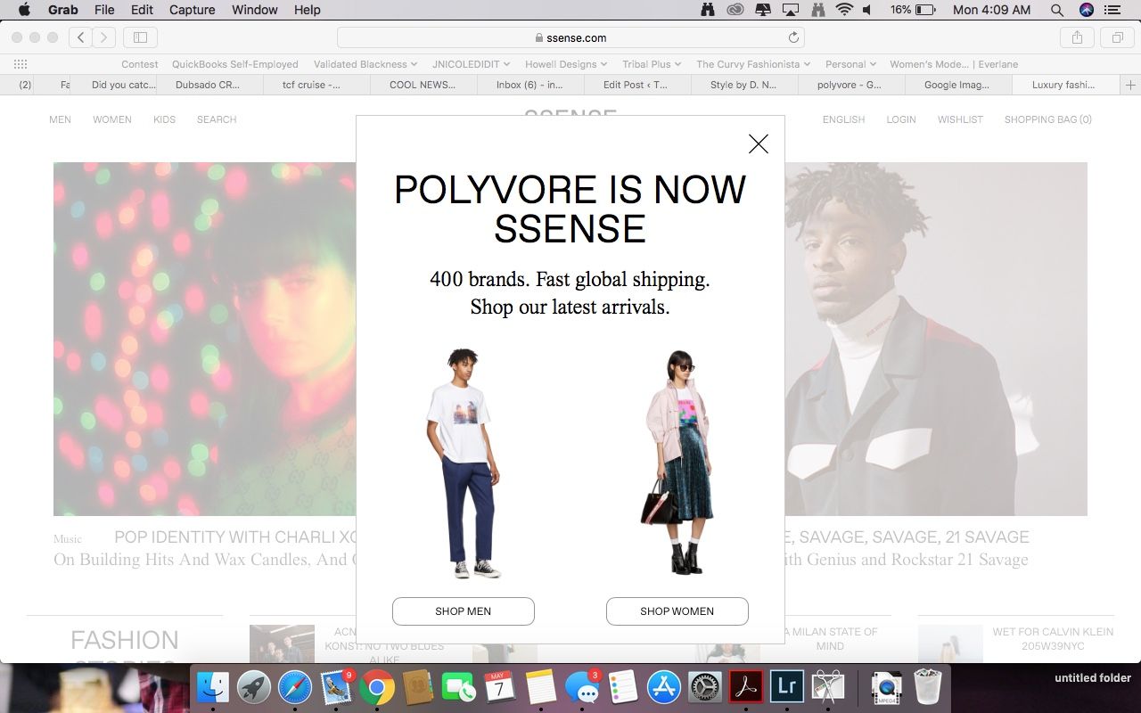Reload the page with the refresh icon

click(793, 37)
